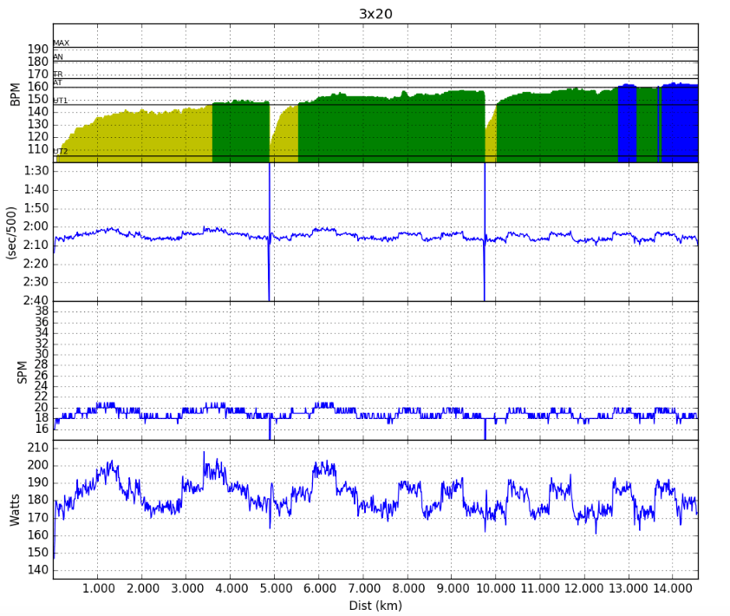Click the UT1 zone label
Viewport: 730px width, 616px height.
click(61, 100)
